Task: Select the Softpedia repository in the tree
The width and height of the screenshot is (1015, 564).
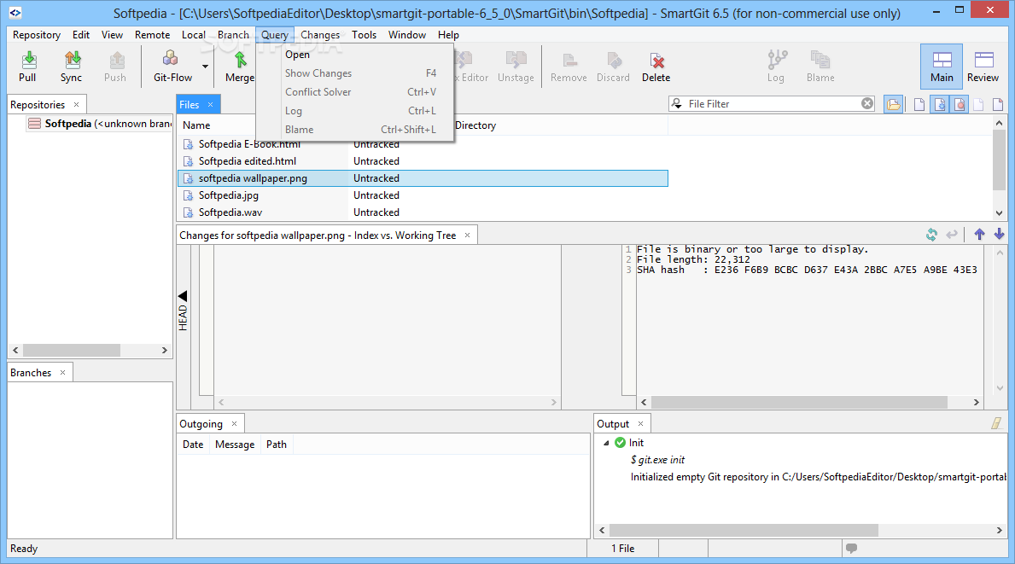Action: pyautogui.click(x=101, y=124)
